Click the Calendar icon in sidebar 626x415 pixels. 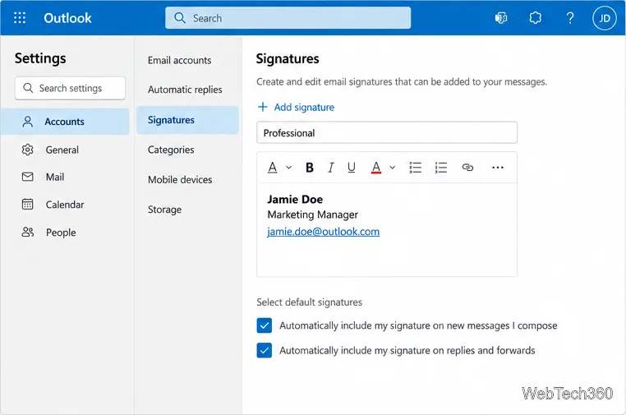click(28, 204)
